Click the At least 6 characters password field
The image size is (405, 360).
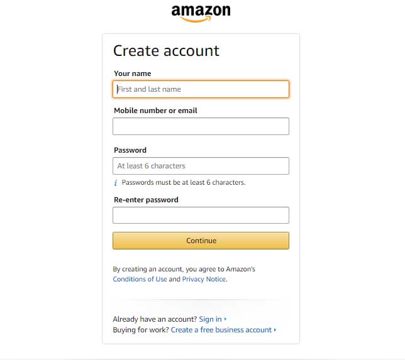coord(201,166)
